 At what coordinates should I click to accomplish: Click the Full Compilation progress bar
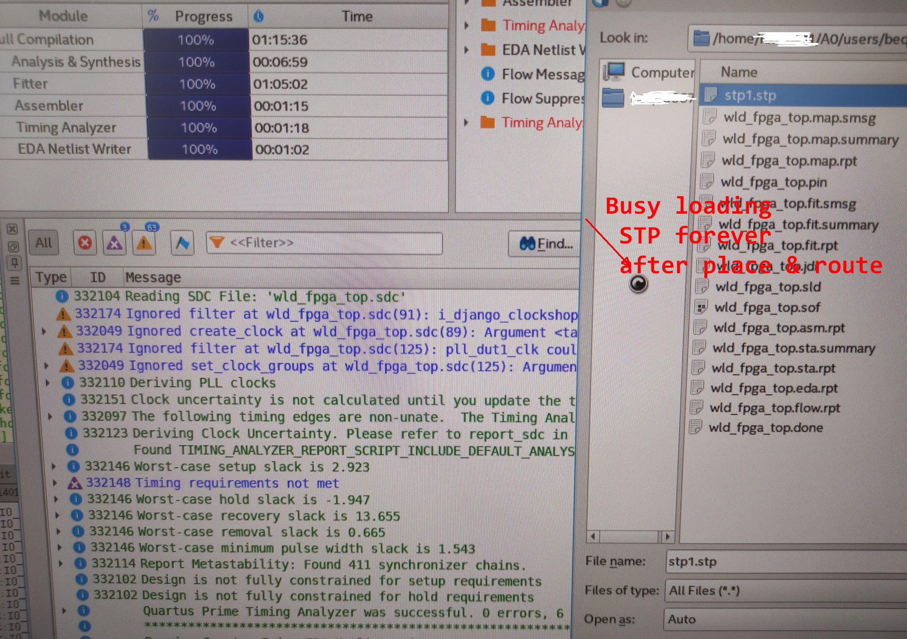[196, 40]
